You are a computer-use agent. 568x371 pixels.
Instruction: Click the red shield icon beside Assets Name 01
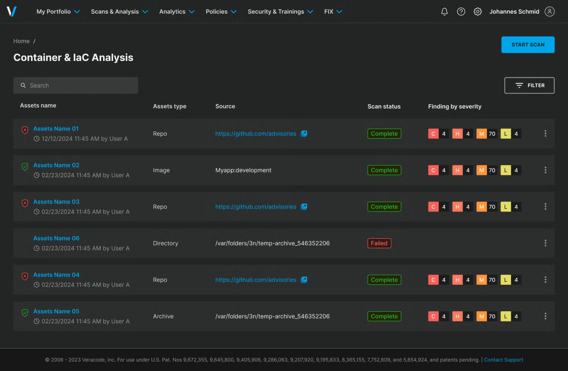(25, 130)
